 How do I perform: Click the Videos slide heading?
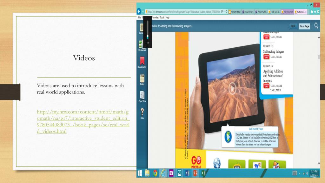pyautogui.click(x=84, y=58)
